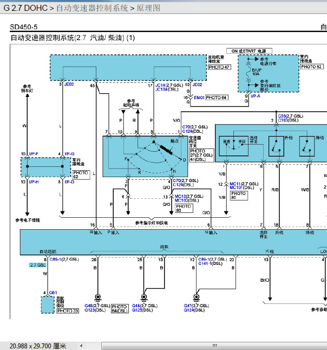Screen dimensions: 327x350
Task: Open the PHOTO 64 box beside EM01
Action: click(217, 98)
